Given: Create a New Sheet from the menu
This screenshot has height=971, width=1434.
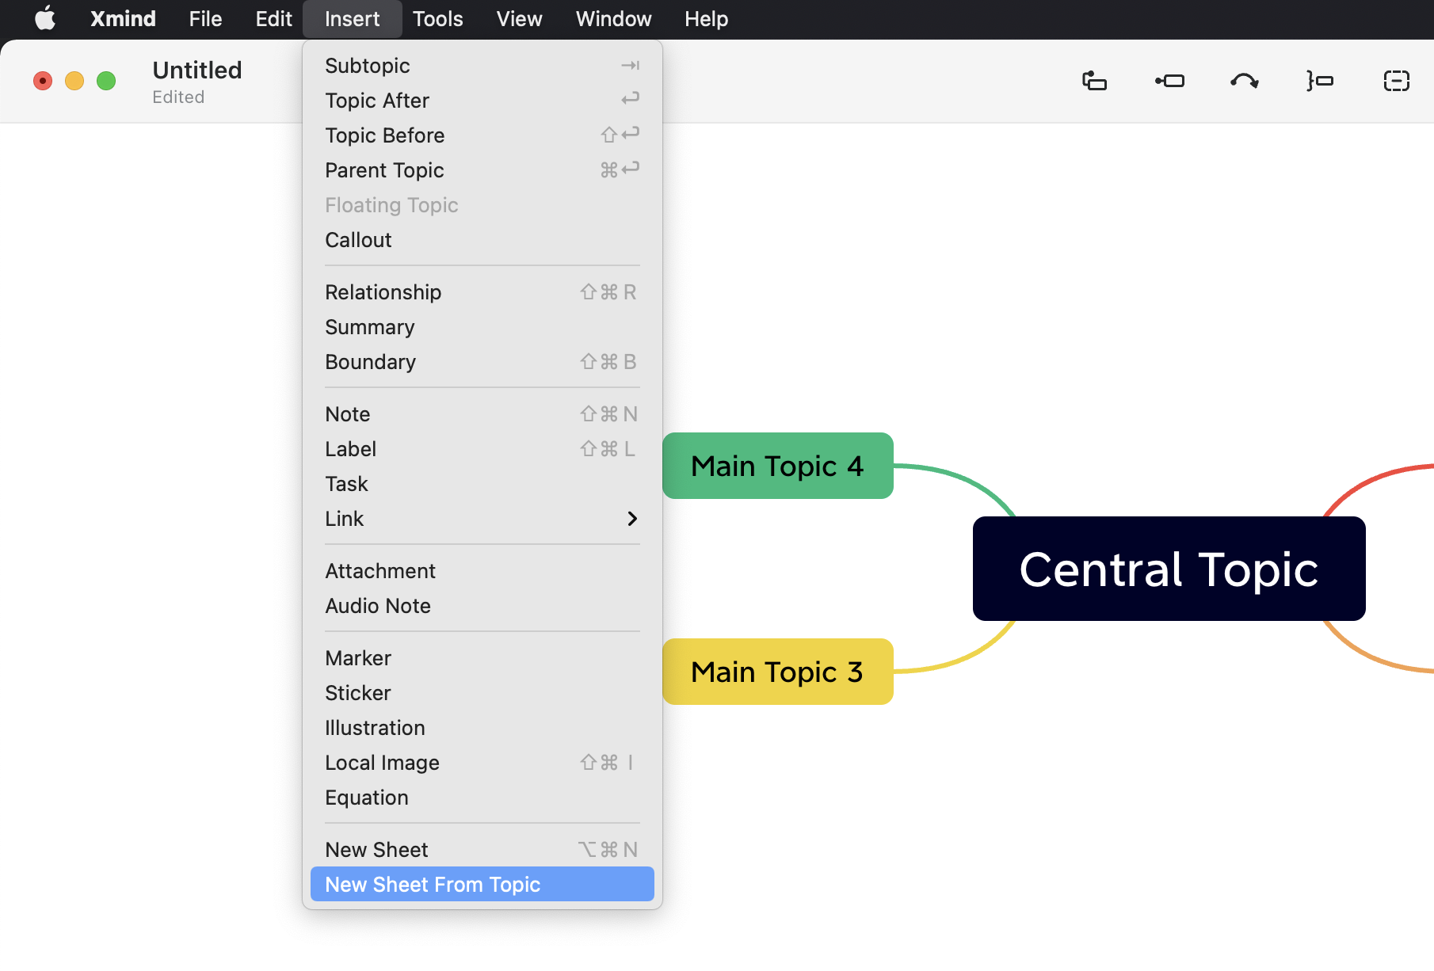Looking at the screenshot, I should [482, 850].
